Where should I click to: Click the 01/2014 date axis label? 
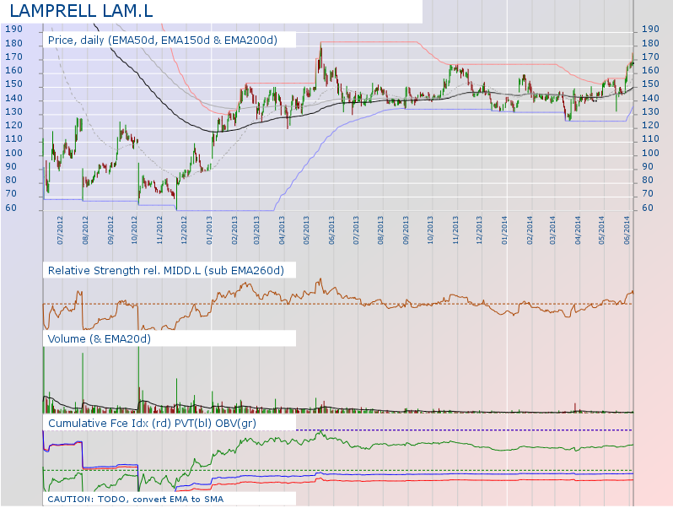point(504,230)
